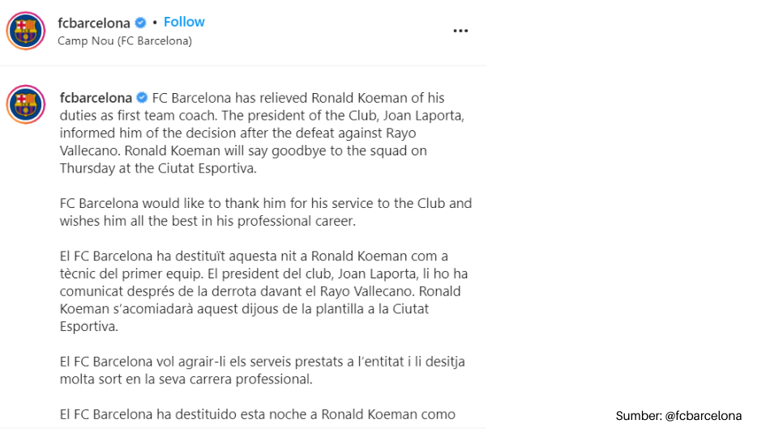Open the three-dot more options menu

tap(460, 31)
